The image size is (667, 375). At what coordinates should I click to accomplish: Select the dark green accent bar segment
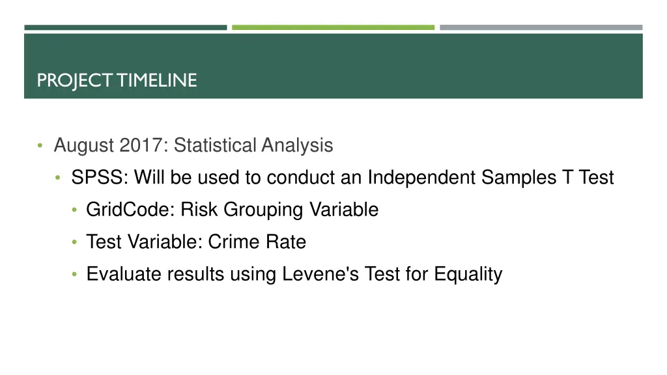[x=126, y=27]
